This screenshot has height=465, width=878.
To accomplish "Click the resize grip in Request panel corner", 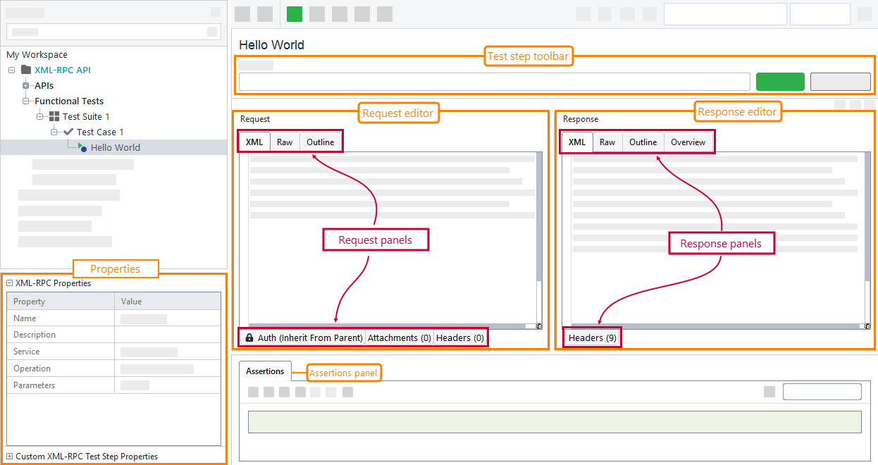I will pyautogui.click(x=538, y=325).
